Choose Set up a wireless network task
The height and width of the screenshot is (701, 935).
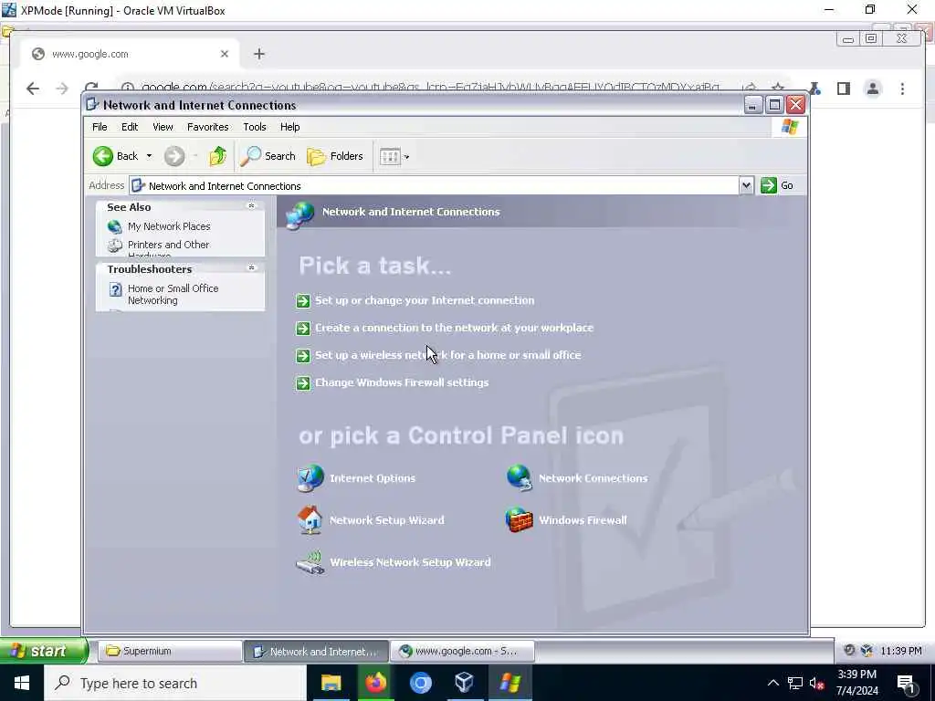click(447, 355)
